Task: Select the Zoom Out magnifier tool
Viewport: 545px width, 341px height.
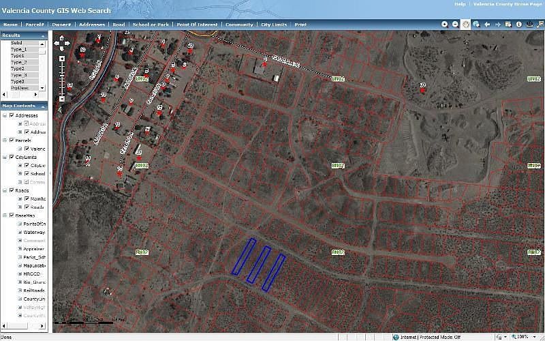Action: point(455,24)
